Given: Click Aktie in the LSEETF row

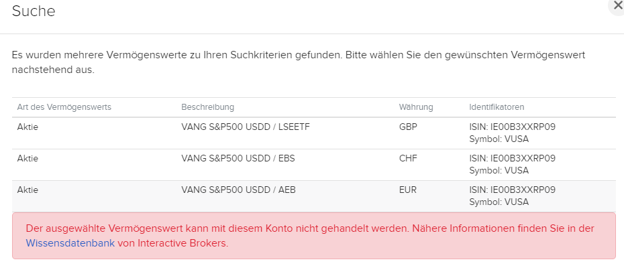Looking at the screenshot, I should pos(28,126).
